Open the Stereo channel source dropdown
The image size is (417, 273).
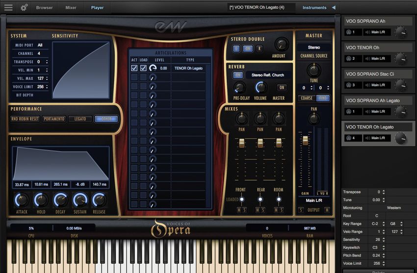click(x=314, y=48)
